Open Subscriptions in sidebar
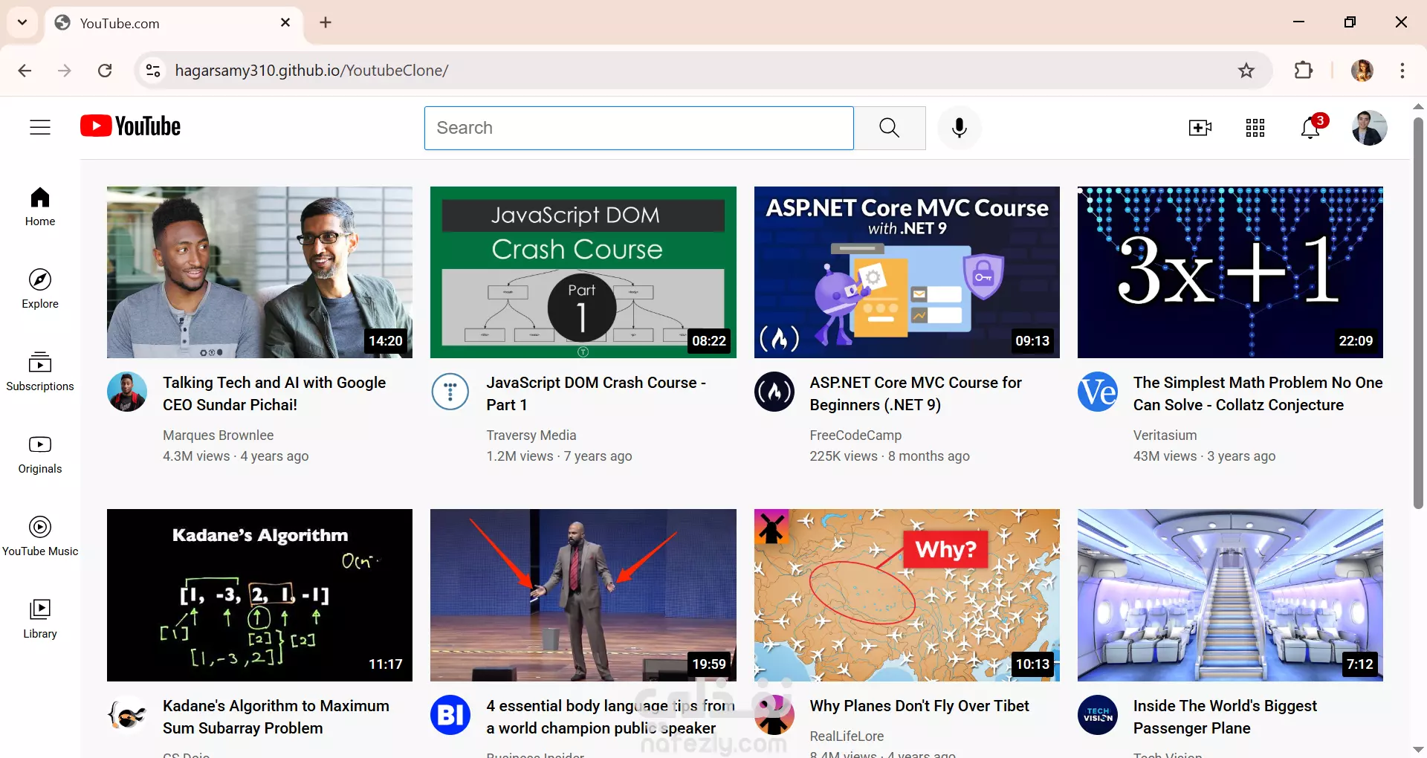 (40, 372)
